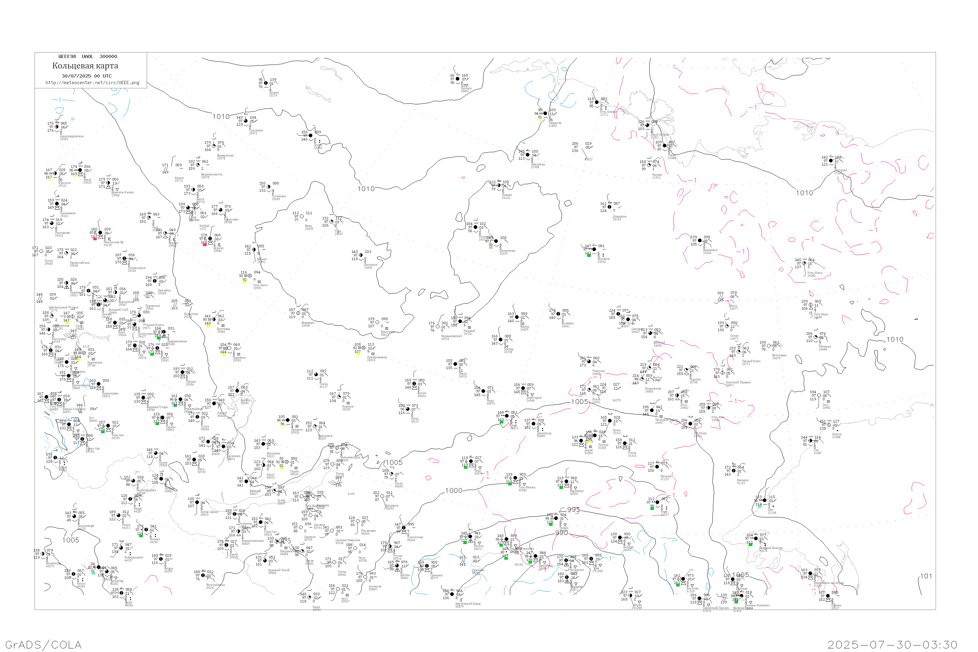Click the Туруханск station circle marker
978x652 pixels.
[x=246, y=121]
